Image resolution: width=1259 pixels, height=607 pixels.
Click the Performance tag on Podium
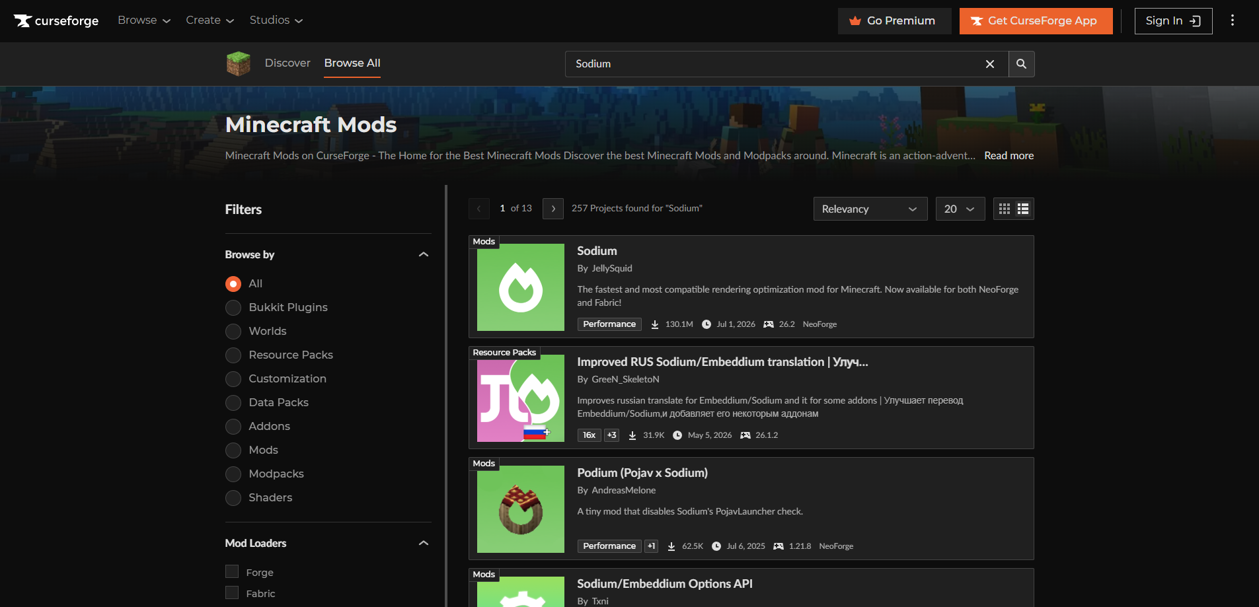(609, 546)
